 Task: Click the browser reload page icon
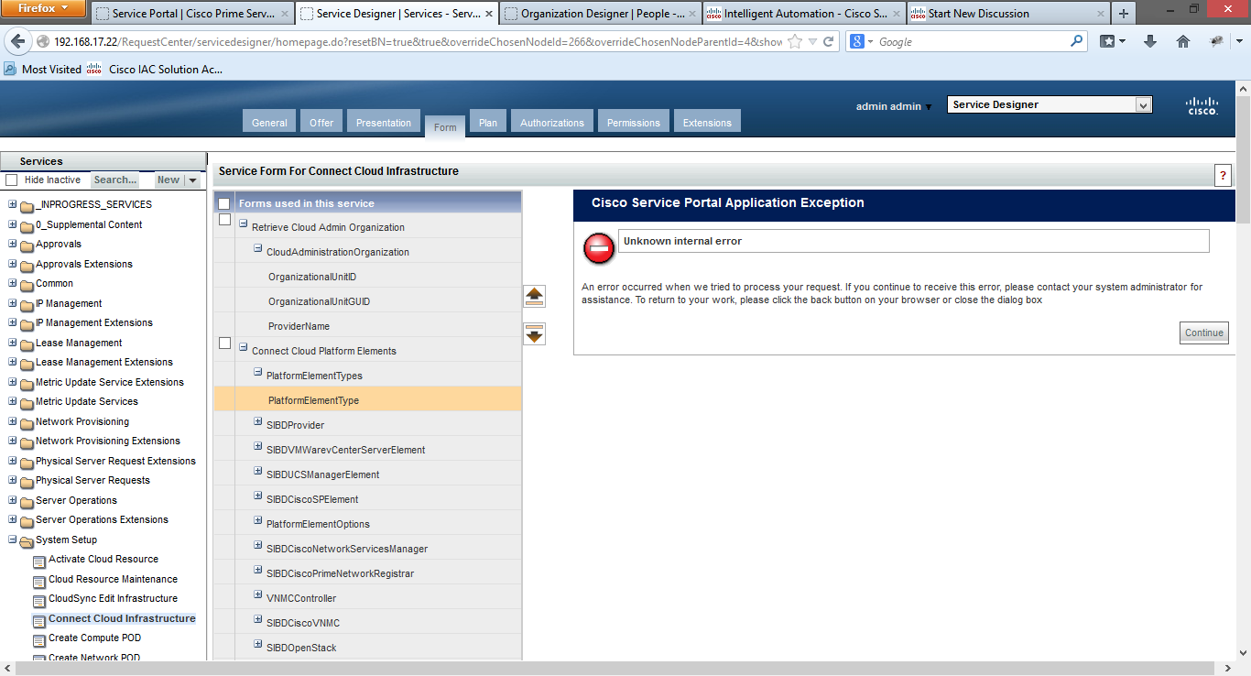tap(829, 42)
